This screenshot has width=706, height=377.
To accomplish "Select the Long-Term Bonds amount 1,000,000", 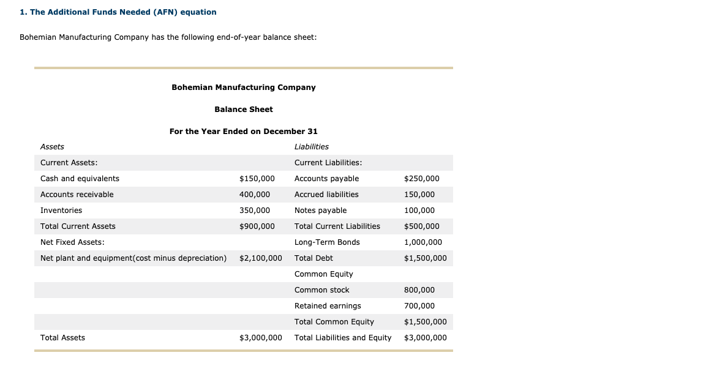I will click(423, 242).
